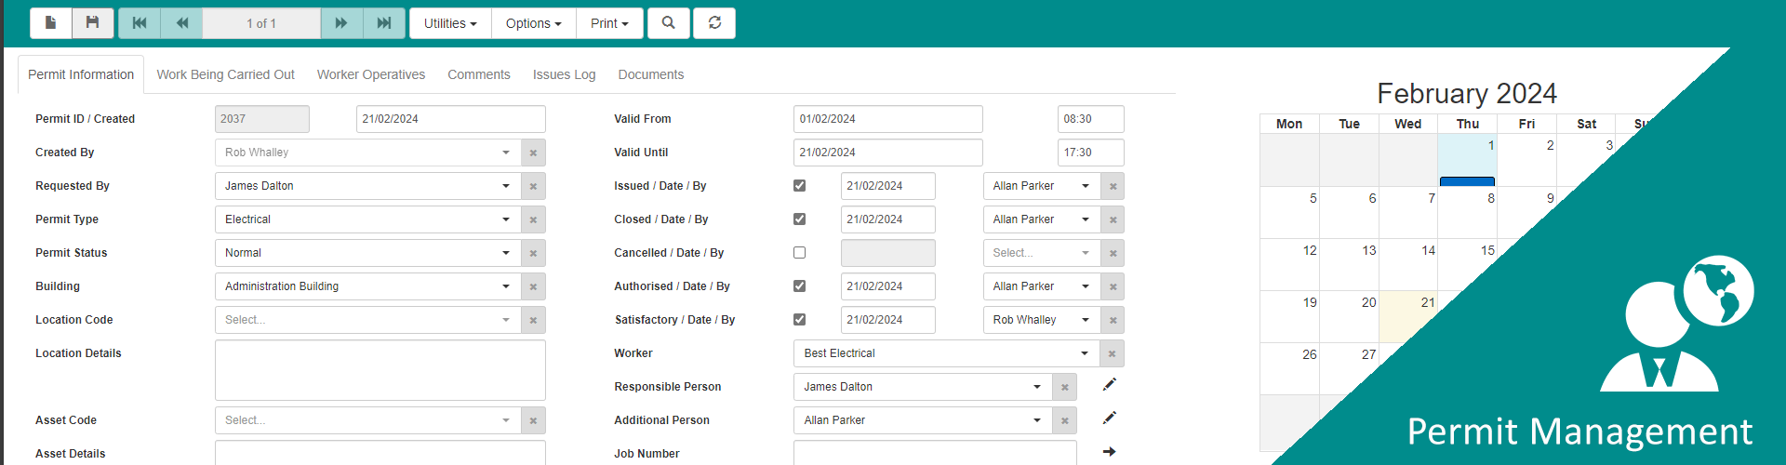
Task: Clear the Responsible Person field
Action: tap(1065, 387)
